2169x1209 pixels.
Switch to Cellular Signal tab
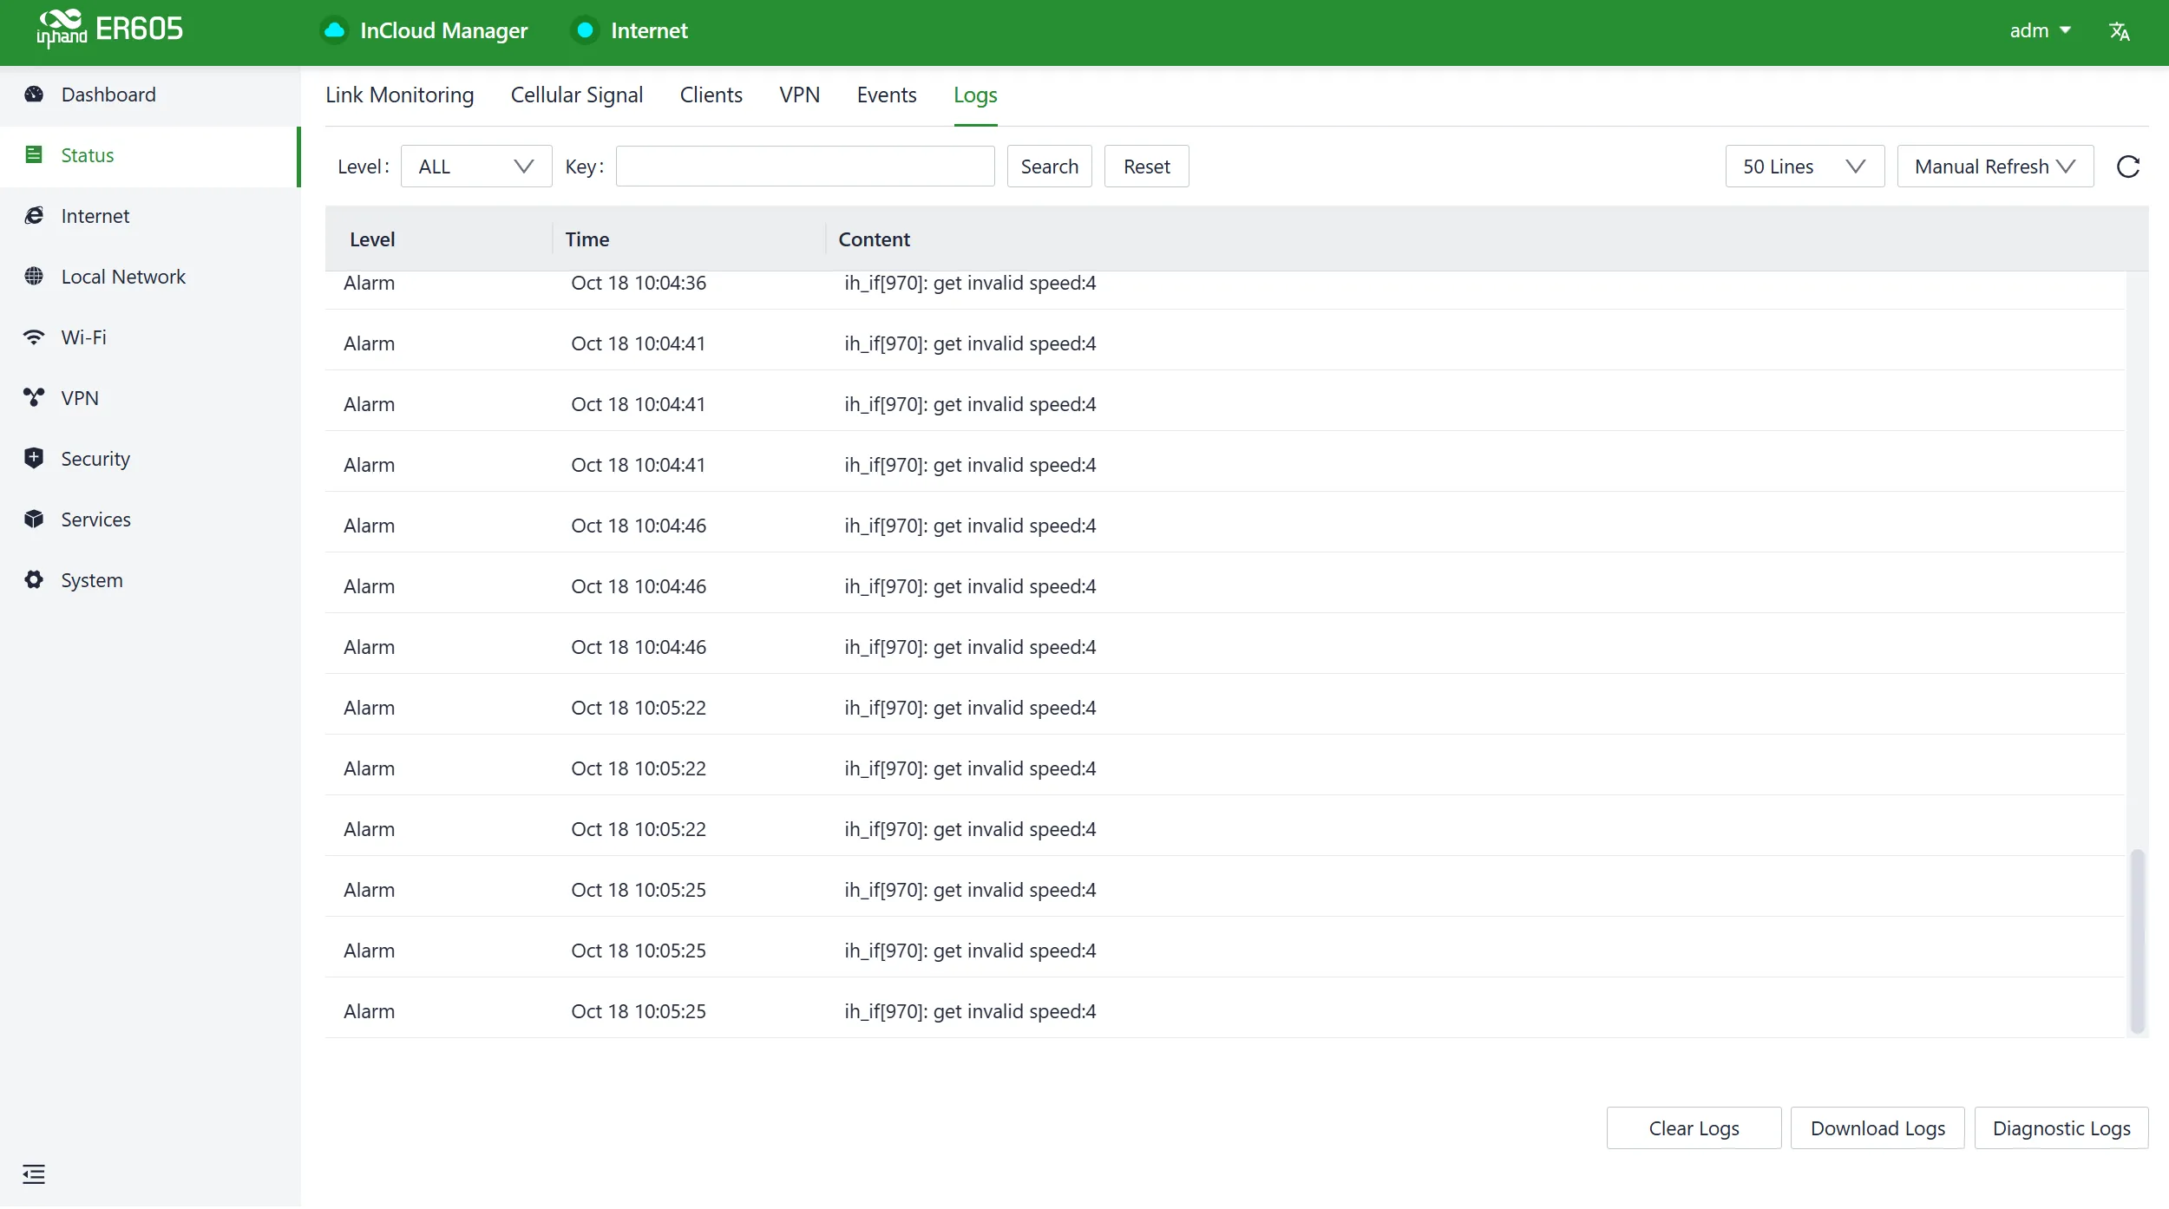tap(577, 95)
